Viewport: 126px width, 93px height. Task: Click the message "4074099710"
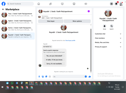(x=47, y=47)
